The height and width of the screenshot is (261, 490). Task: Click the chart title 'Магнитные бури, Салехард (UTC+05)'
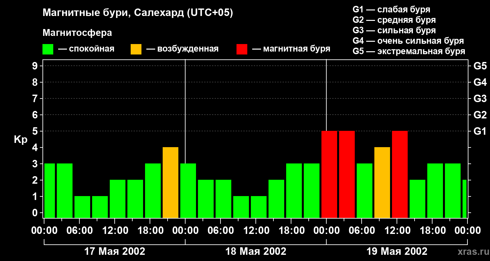138,13
